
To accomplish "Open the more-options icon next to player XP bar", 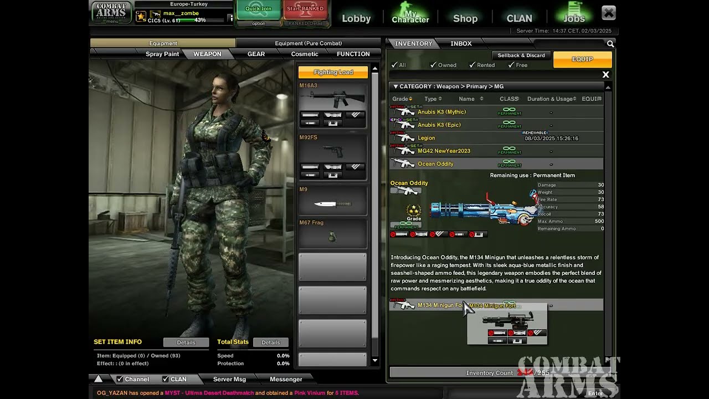I will (232, 18).
